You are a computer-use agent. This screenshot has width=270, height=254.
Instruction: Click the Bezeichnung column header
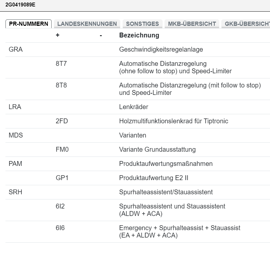point(139,35)
